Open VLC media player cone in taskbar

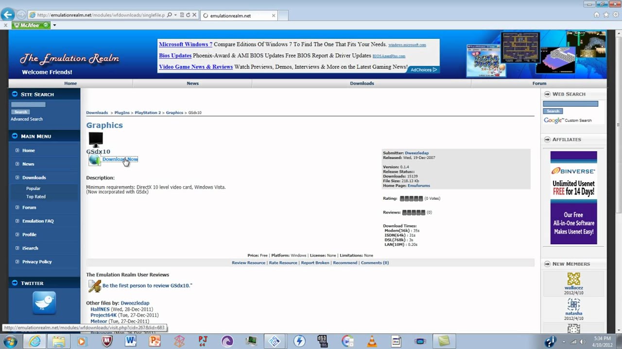[x=372, y=341]
